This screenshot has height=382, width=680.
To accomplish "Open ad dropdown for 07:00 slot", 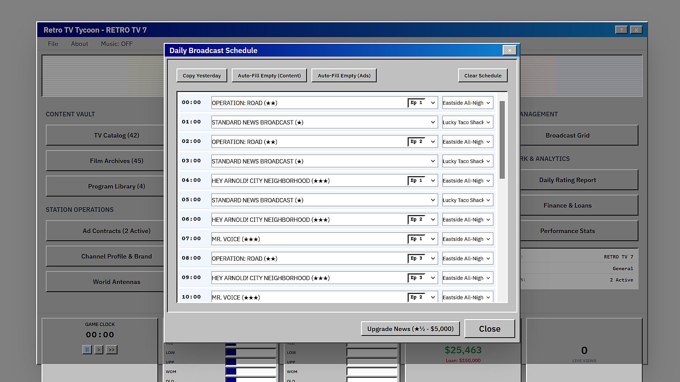I will (x=467, y=239).
